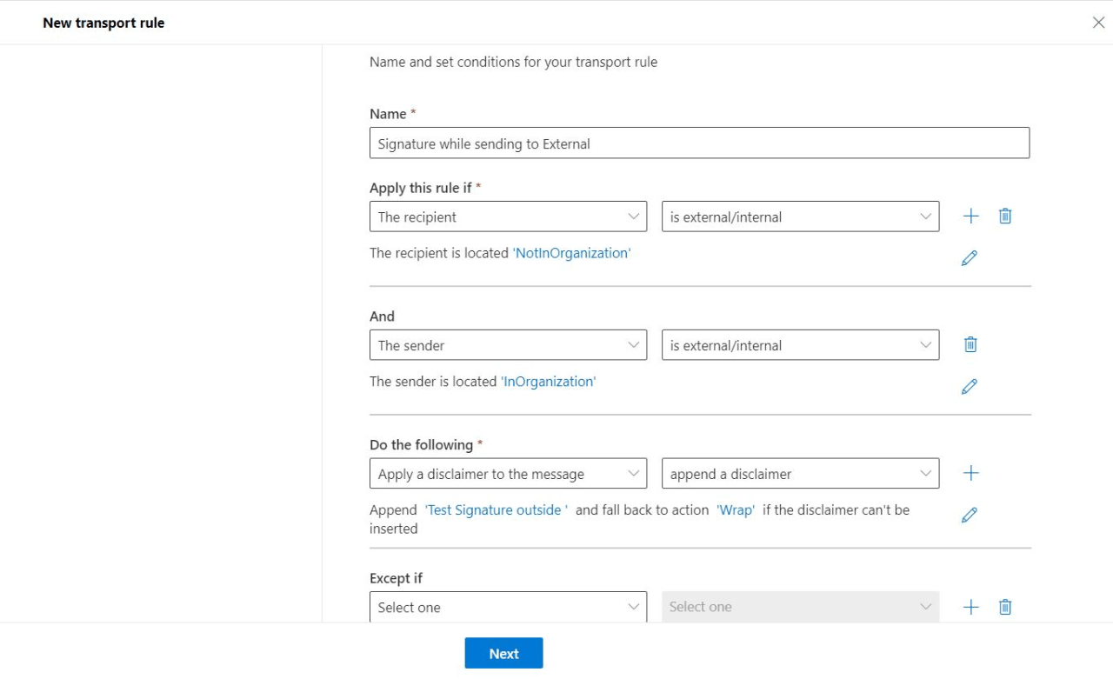Add another condition with the plus icon beside The recipient
This screenshot has height=679, width=1113.
971,216
